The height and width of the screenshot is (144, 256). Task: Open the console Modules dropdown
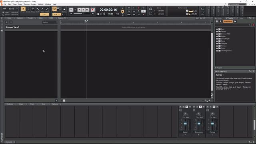click(11, 104)
